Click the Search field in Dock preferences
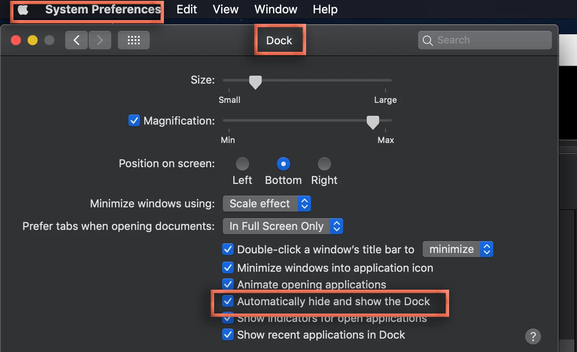The width and height of the screenshot is (577, 352). 485,40
